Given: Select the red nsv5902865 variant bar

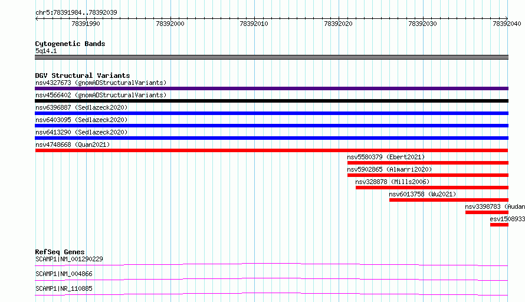Looking at the screenshot, I should pyautogui.click(x=428, y=175).
